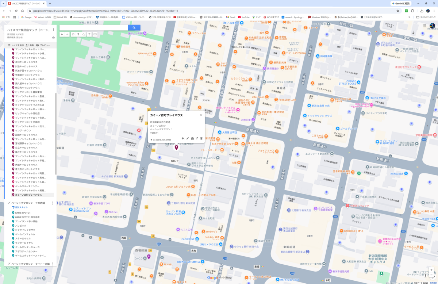Select the measure distance ruler tool

click(95, 34)
